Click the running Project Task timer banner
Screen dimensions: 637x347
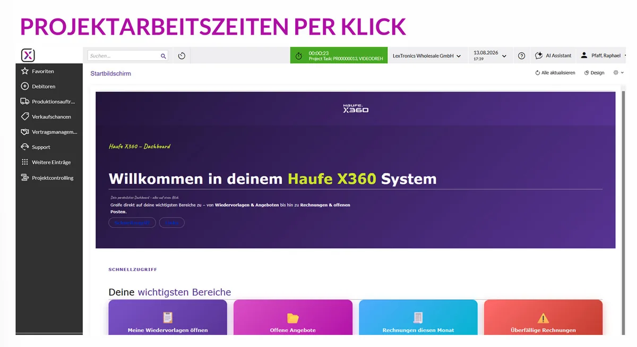(339, 56)
